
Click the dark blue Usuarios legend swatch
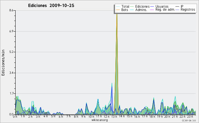[152, 6]
